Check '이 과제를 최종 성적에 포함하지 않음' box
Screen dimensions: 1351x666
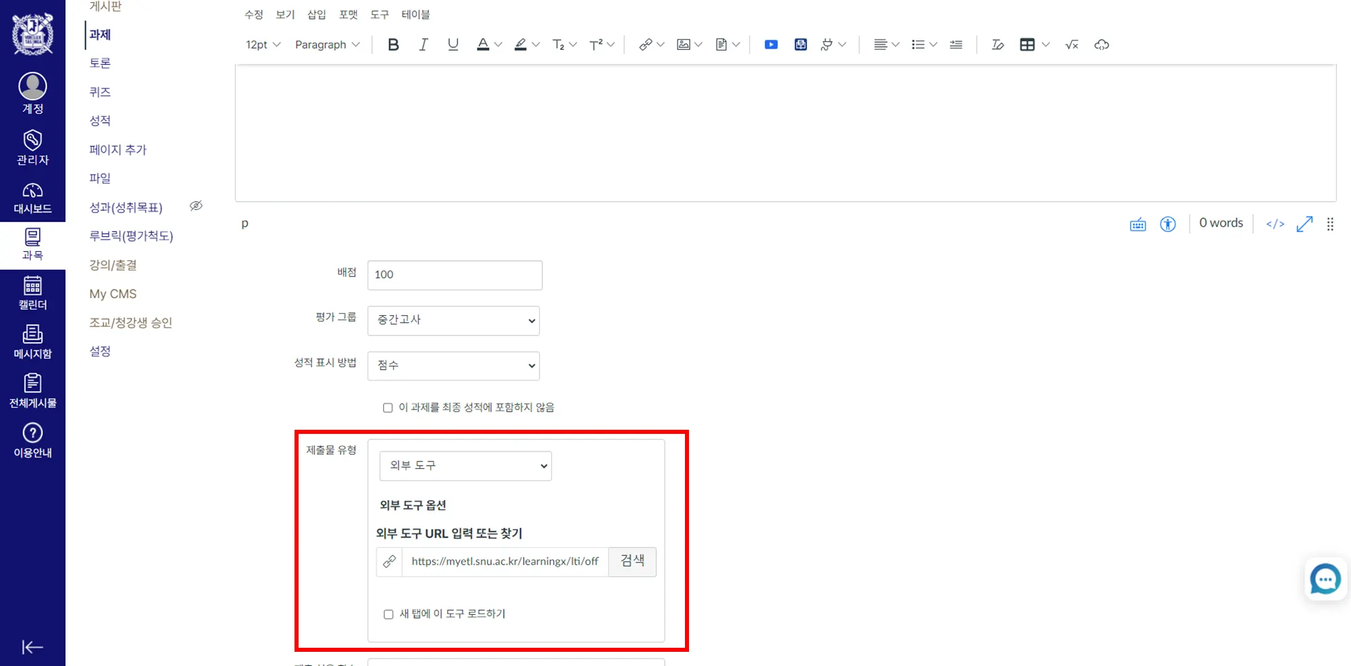click(x=388, y=408)
